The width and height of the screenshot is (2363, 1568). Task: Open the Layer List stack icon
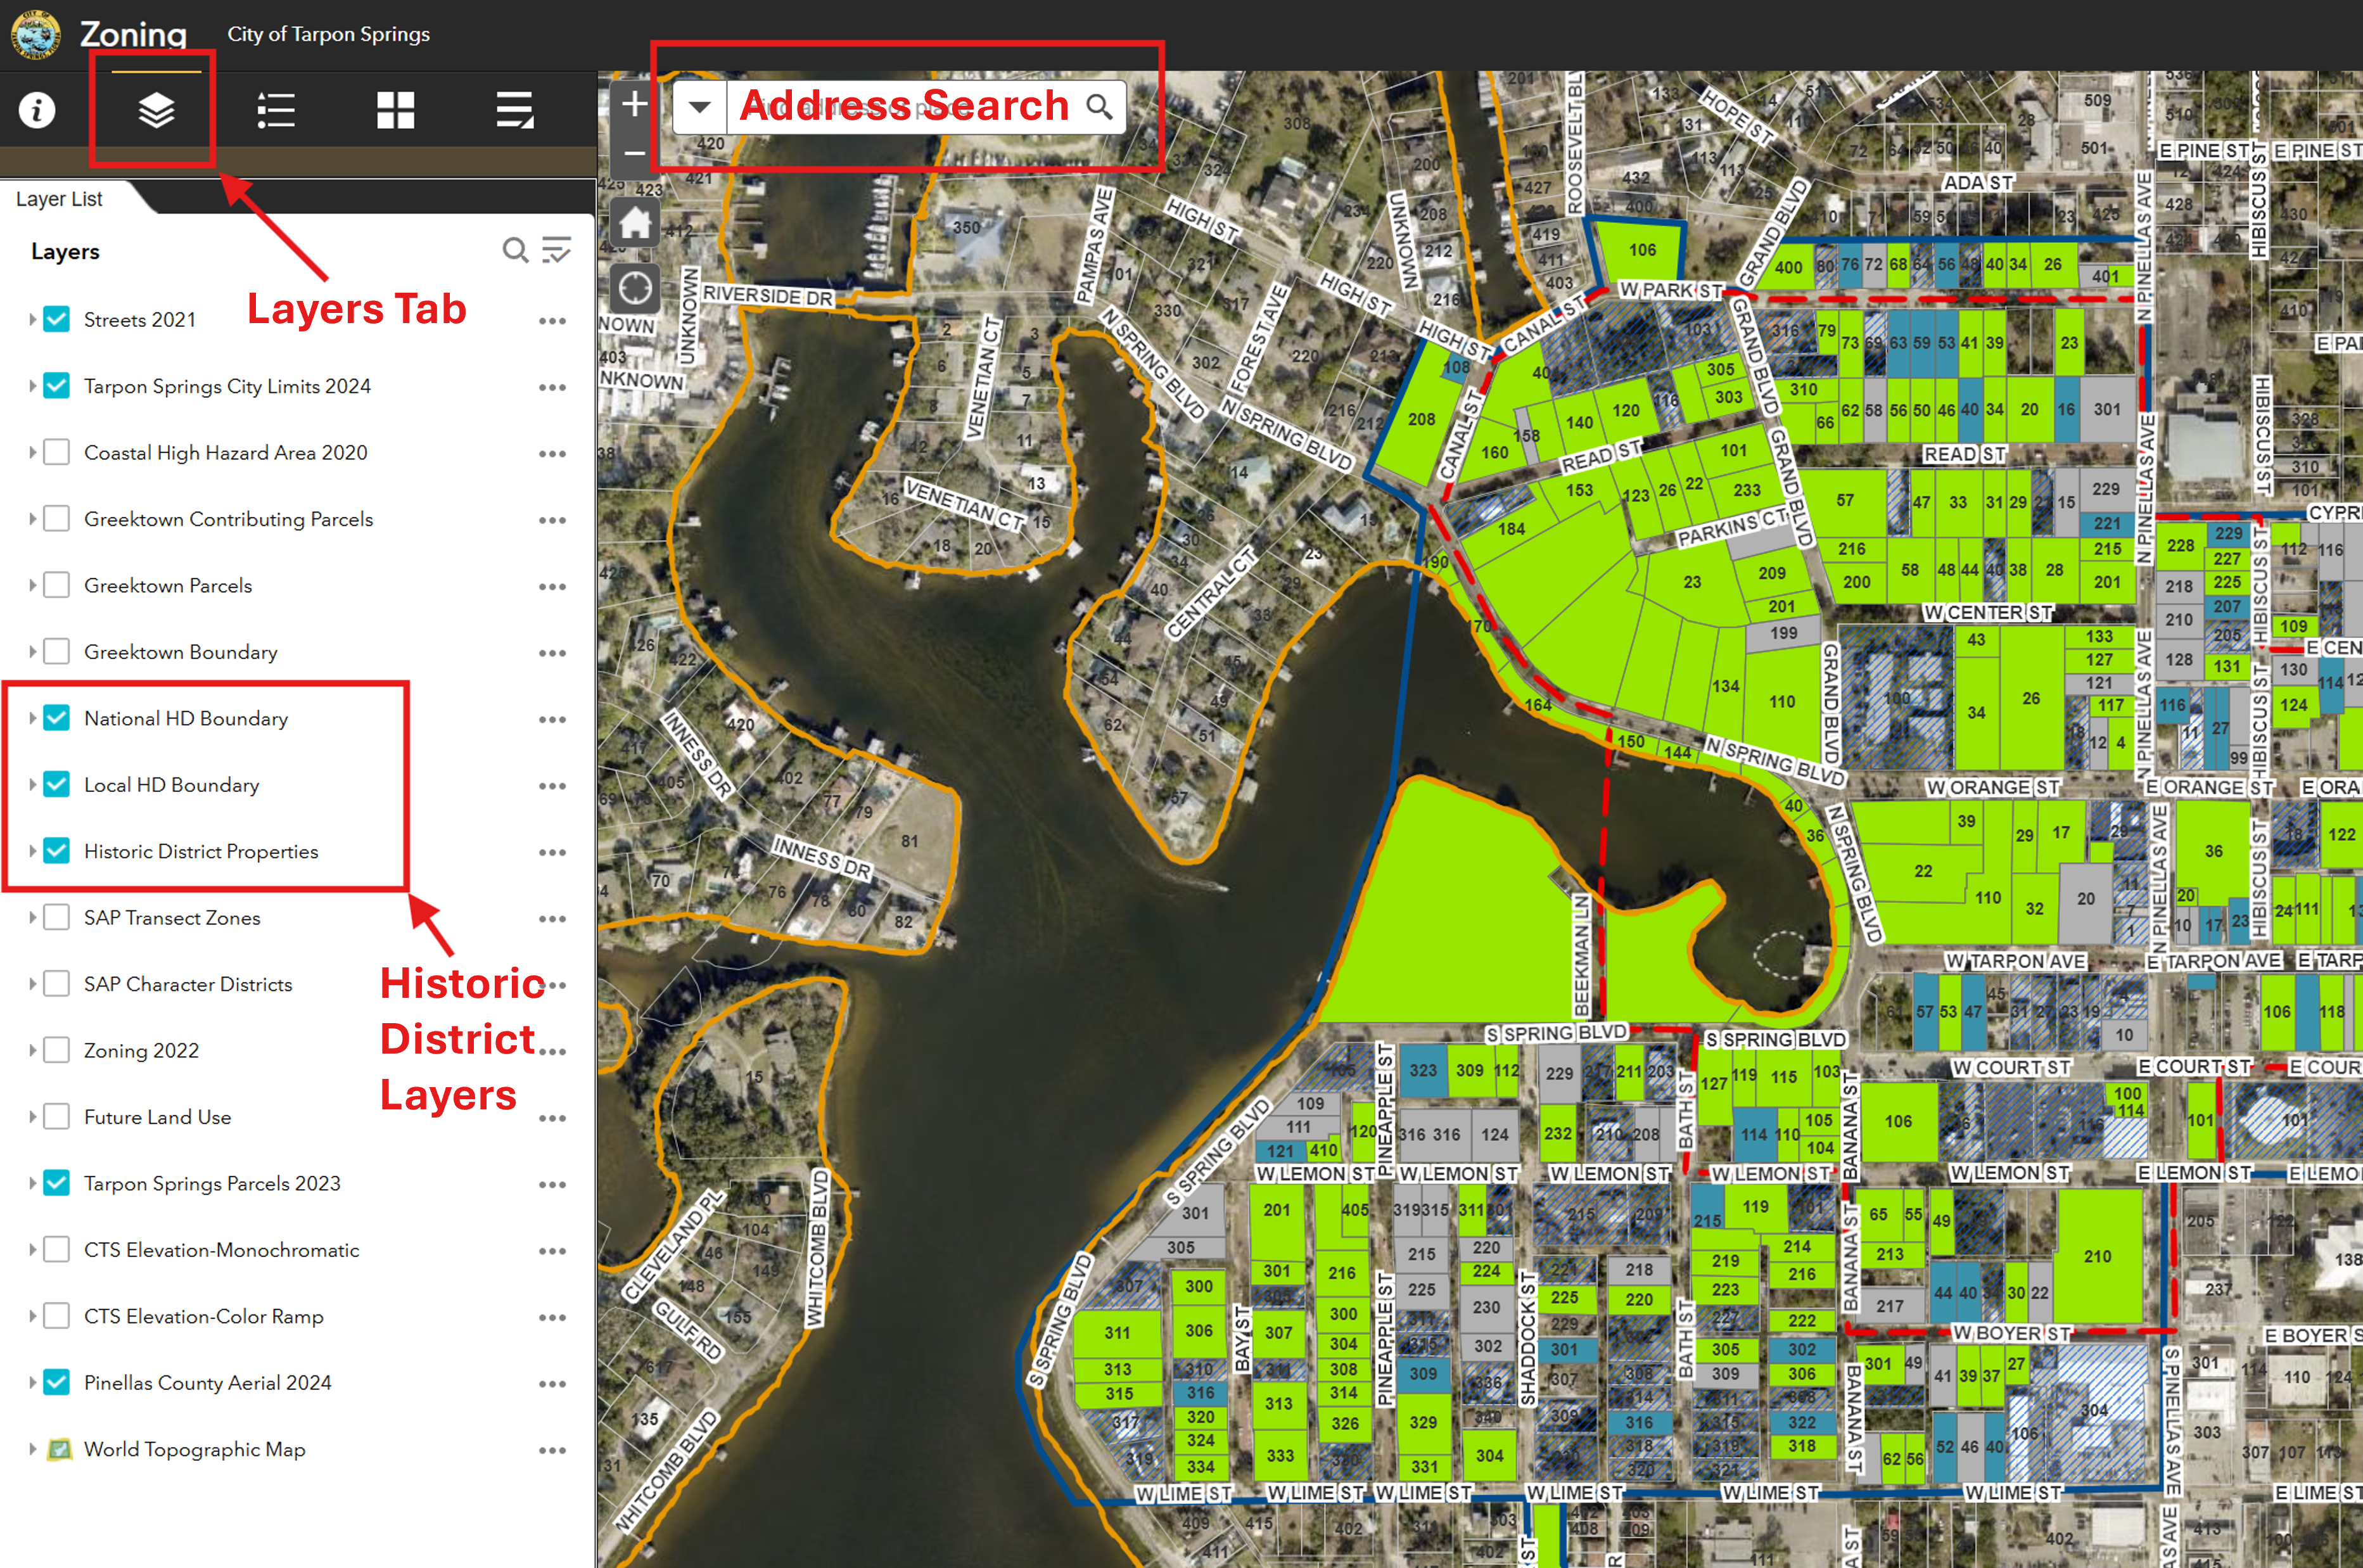point(156,110)
